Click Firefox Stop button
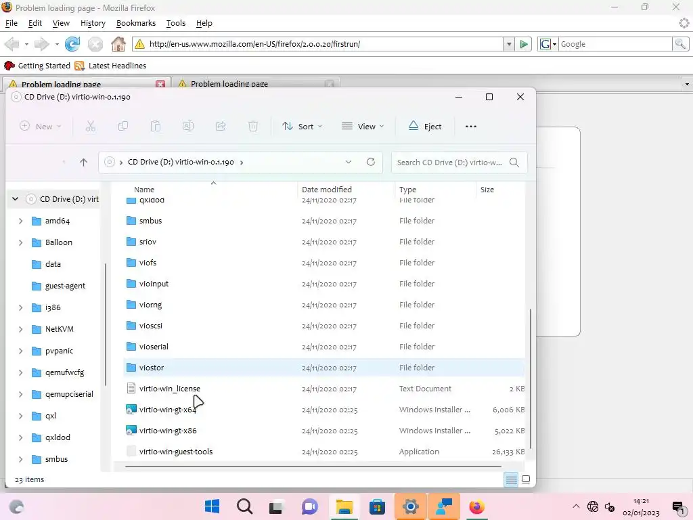This screenshot has width=693, height=520. pyautogui.click(x=95, y=44)
